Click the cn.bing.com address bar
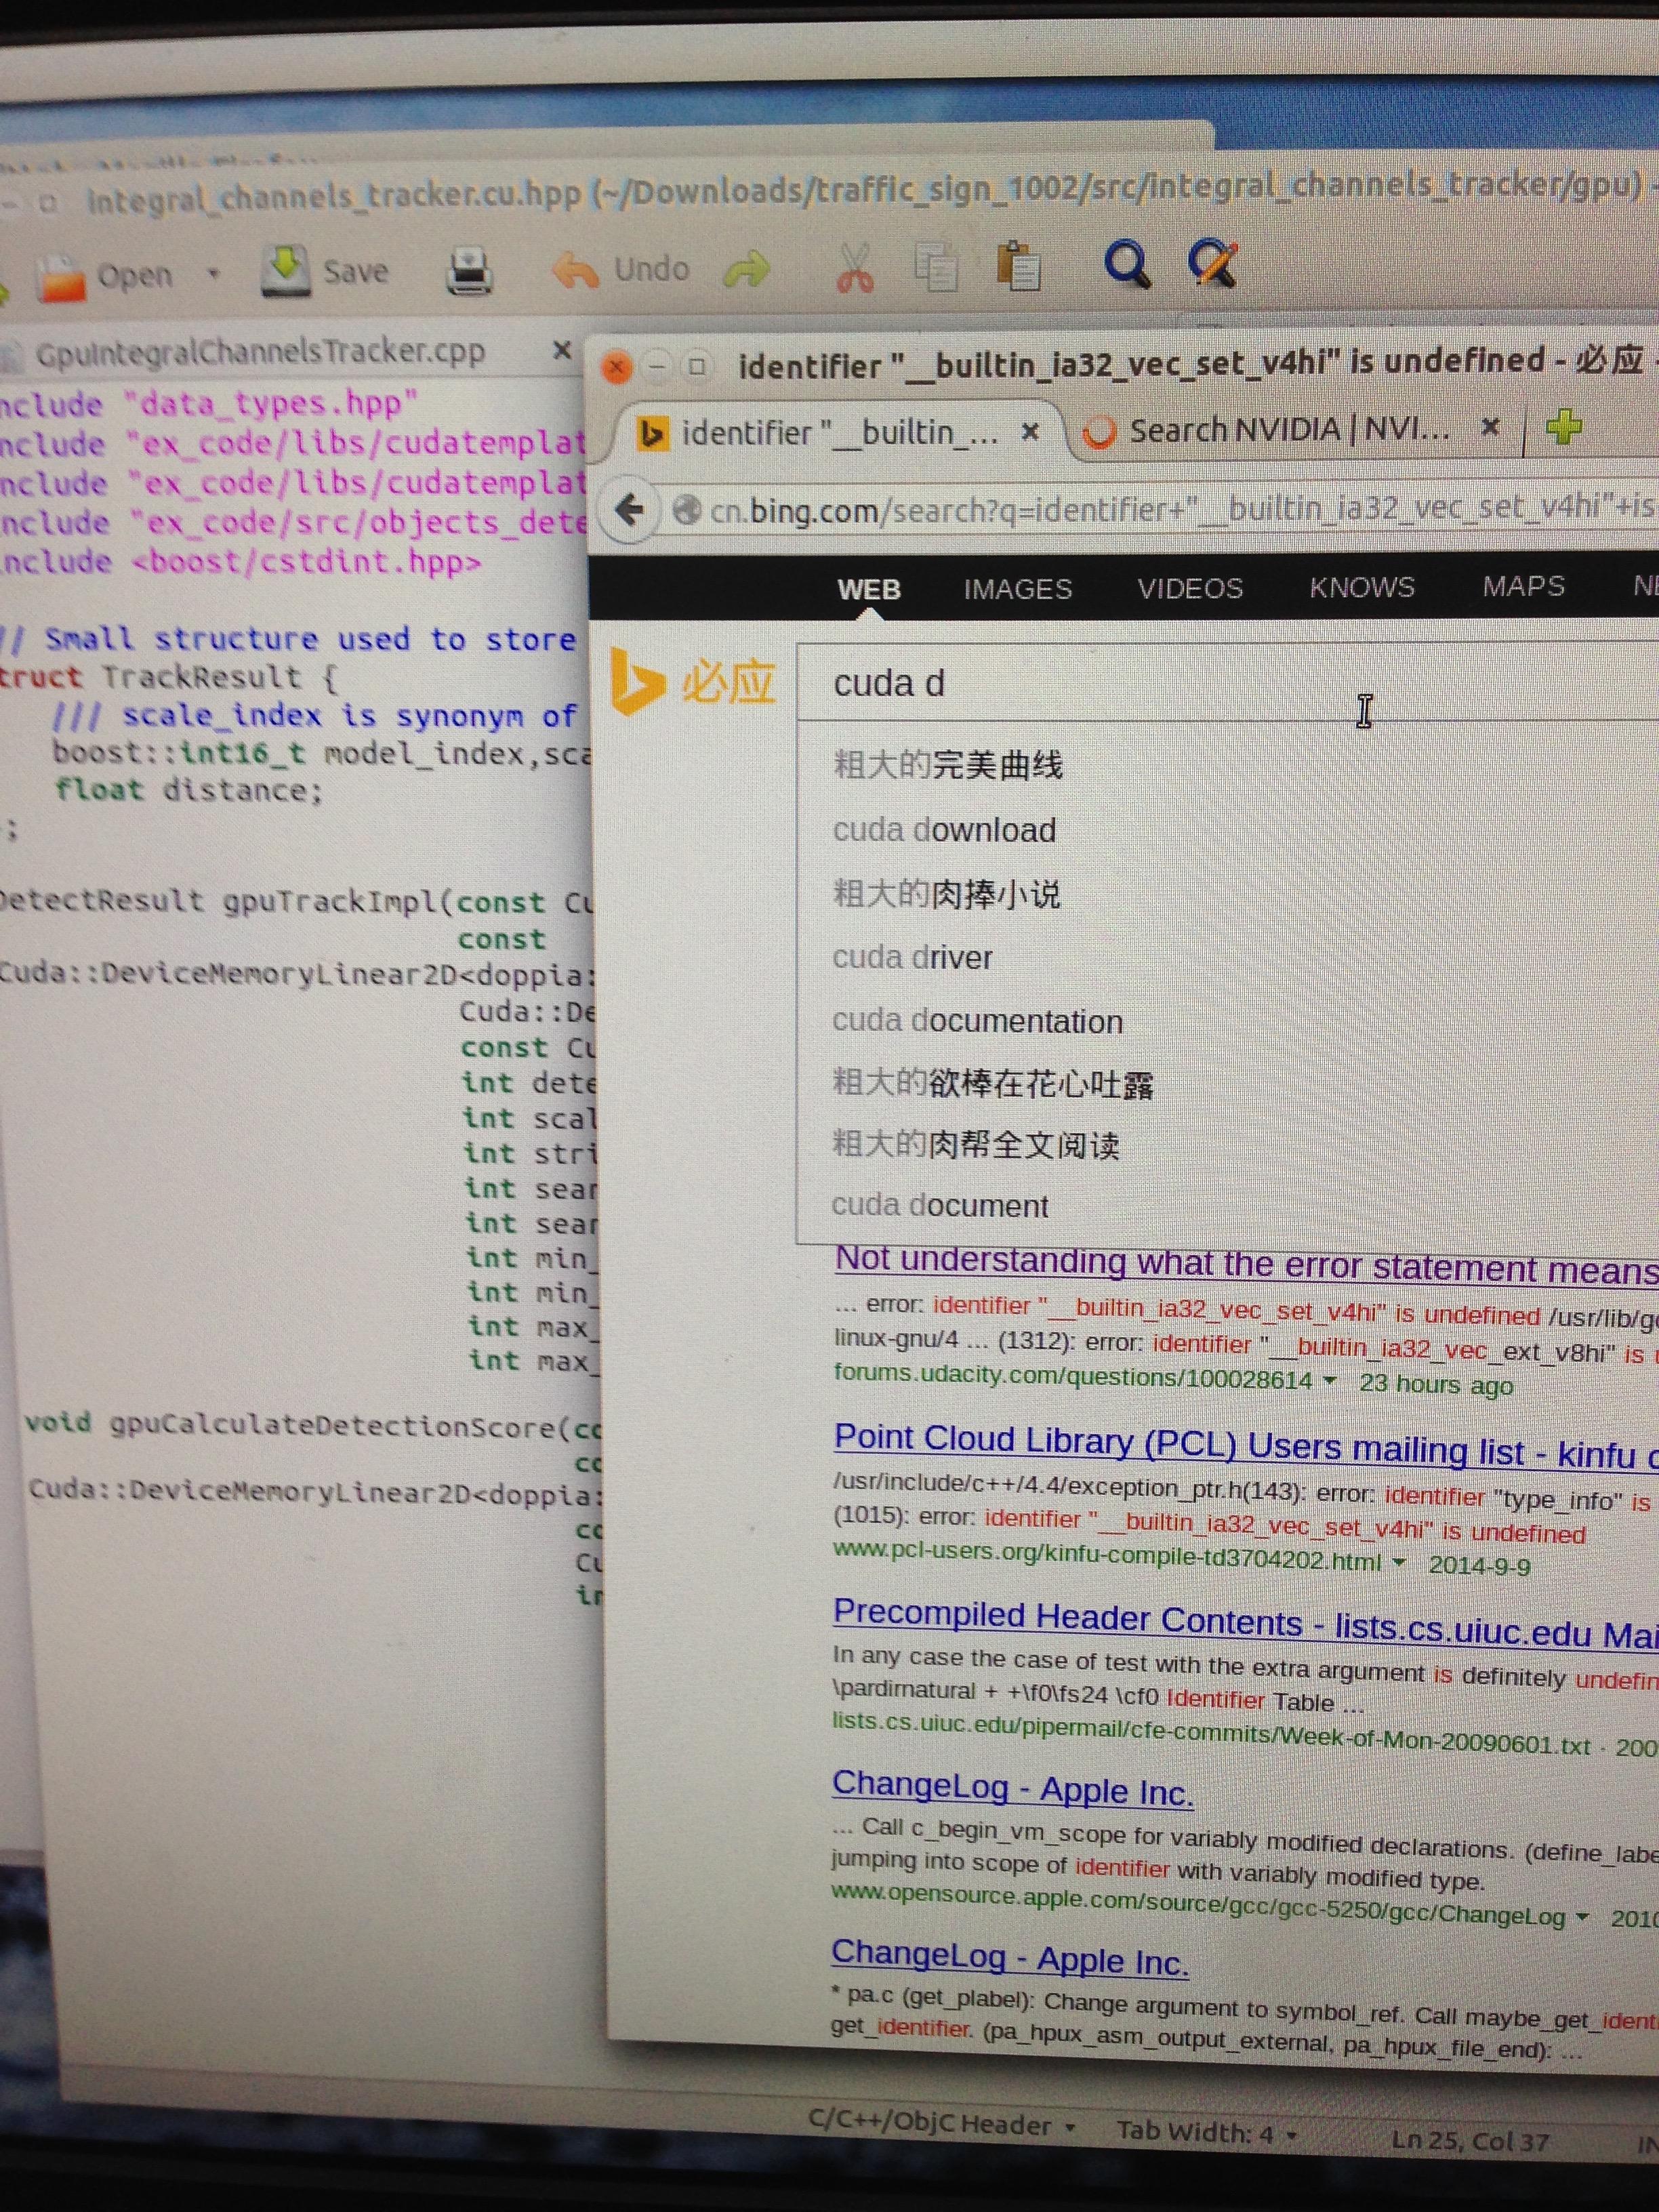 [1160, 509]
